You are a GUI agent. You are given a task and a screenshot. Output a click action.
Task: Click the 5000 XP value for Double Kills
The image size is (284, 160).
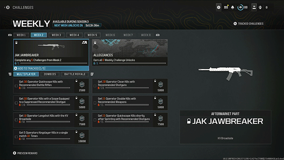tap(161, 107)
